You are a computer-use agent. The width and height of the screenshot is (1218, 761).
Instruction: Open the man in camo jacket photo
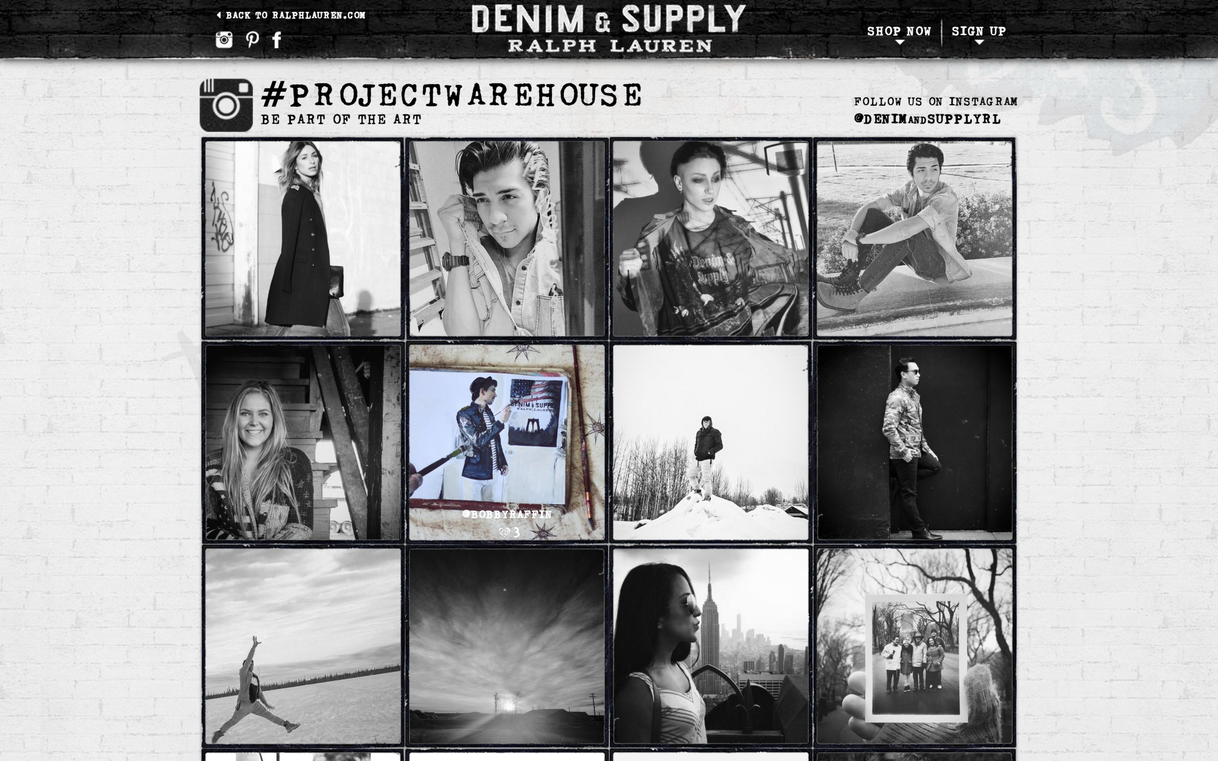click(x=914, y=443)
